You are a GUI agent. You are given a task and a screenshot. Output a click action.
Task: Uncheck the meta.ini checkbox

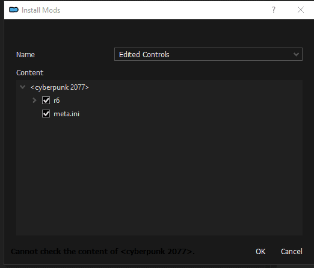46,114
